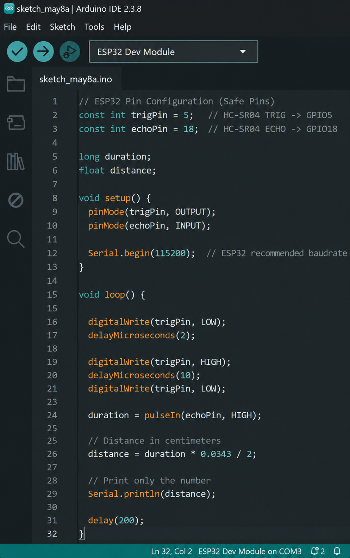Click the notifications bell in status bar
The width and height of the screenshot is (350, 558).
(x=337, y=551)
